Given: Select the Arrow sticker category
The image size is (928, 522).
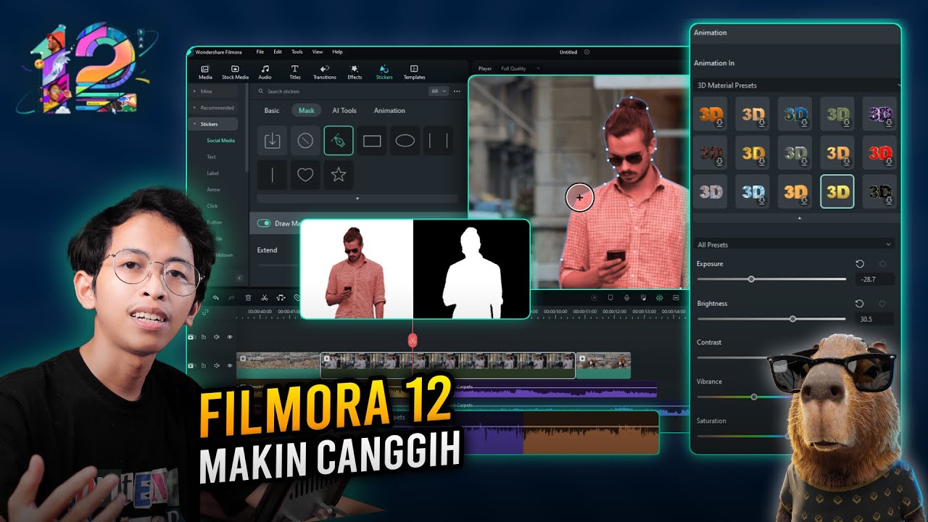Looking at the screenshot, I should coord(213,190).
